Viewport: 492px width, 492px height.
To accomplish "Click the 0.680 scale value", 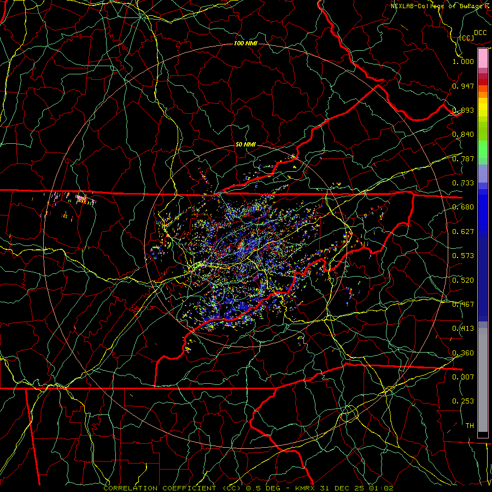I will [x=463, y=207].
